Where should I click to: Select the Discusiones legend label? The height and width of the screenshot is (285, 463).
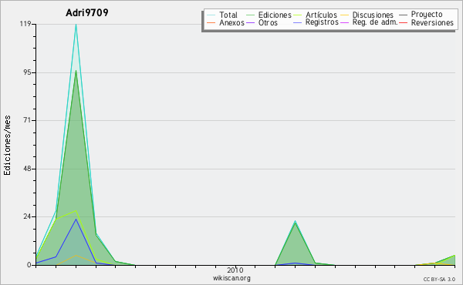(373, 15)
